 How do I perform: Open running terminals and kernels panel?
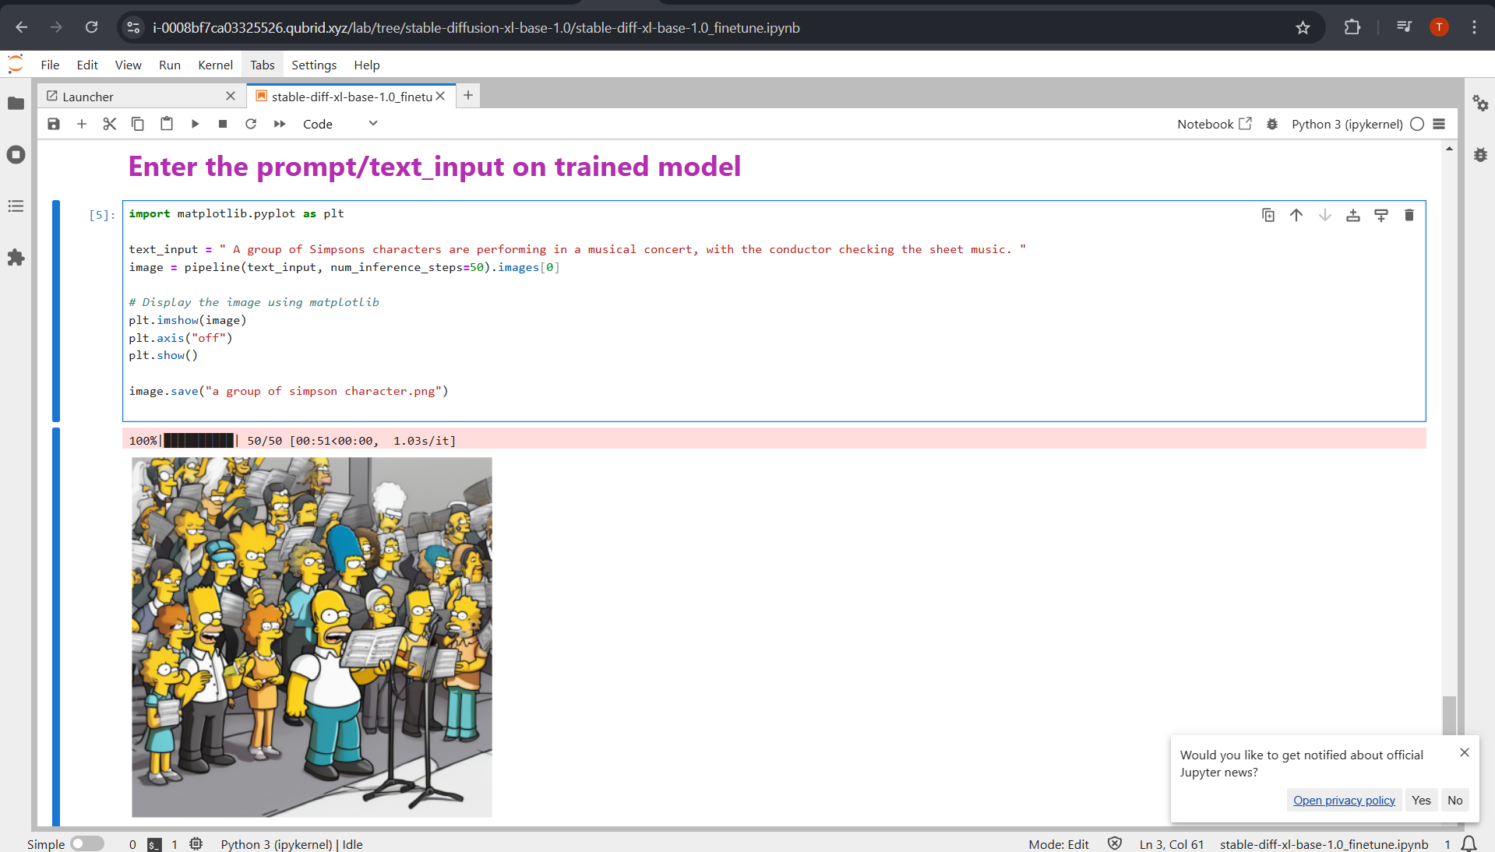[16, 155]
